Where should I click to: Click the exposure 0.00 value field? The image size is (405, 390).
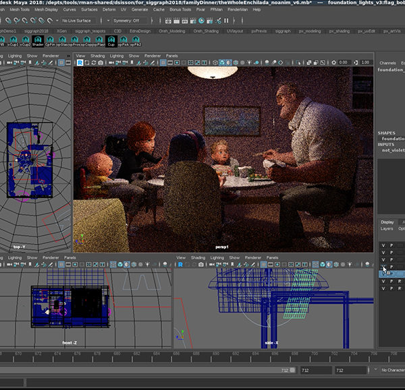(x=343, y=63)
